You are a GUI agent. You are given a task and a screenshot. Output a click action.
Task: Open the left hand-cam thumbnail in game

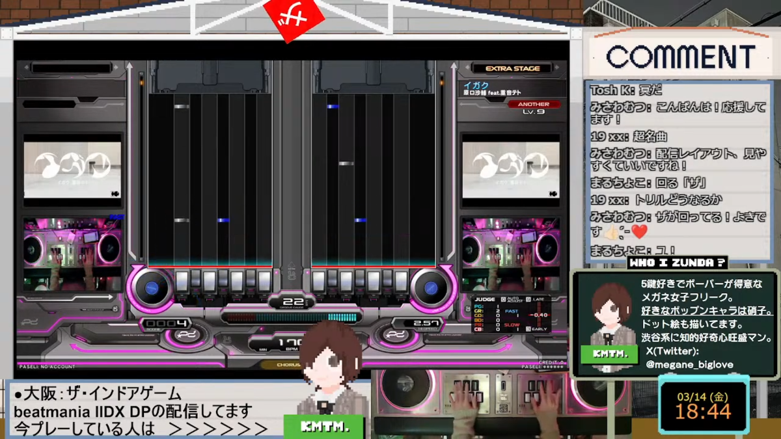coord(73,254)
